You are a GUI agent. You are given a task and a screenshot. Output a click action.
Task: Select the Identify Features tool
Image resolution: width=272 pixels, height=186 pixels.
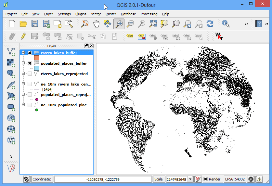click(226, 24)
